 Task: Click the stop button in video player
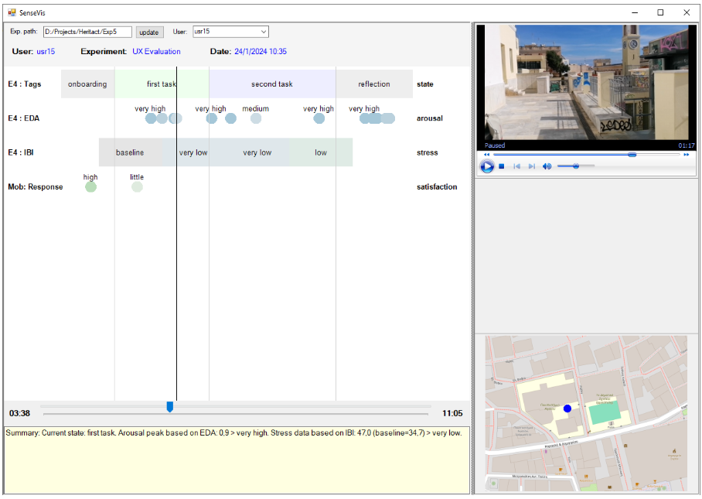pos(502,166)
